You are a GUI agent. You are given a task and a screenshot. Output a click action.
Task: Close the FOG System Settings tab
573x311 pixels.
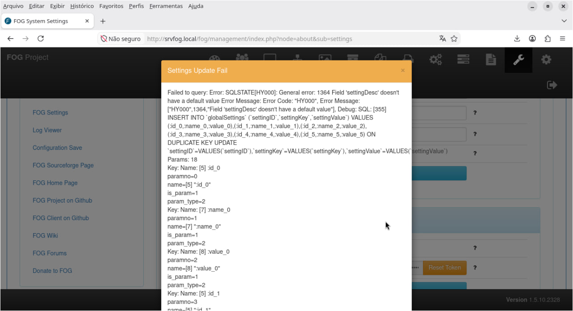coord(87,21)
